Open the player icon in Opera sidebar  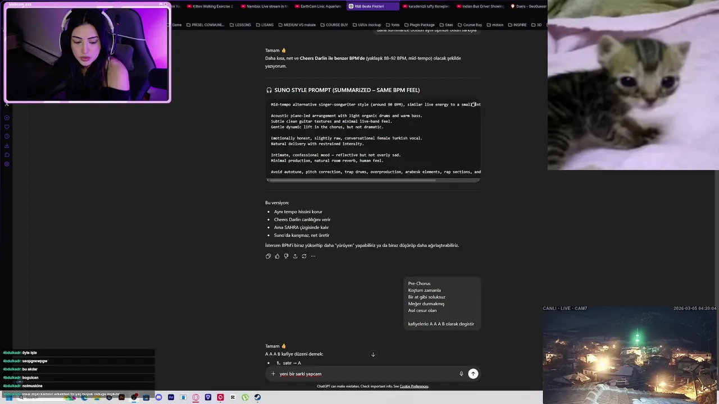click(7, 118)
